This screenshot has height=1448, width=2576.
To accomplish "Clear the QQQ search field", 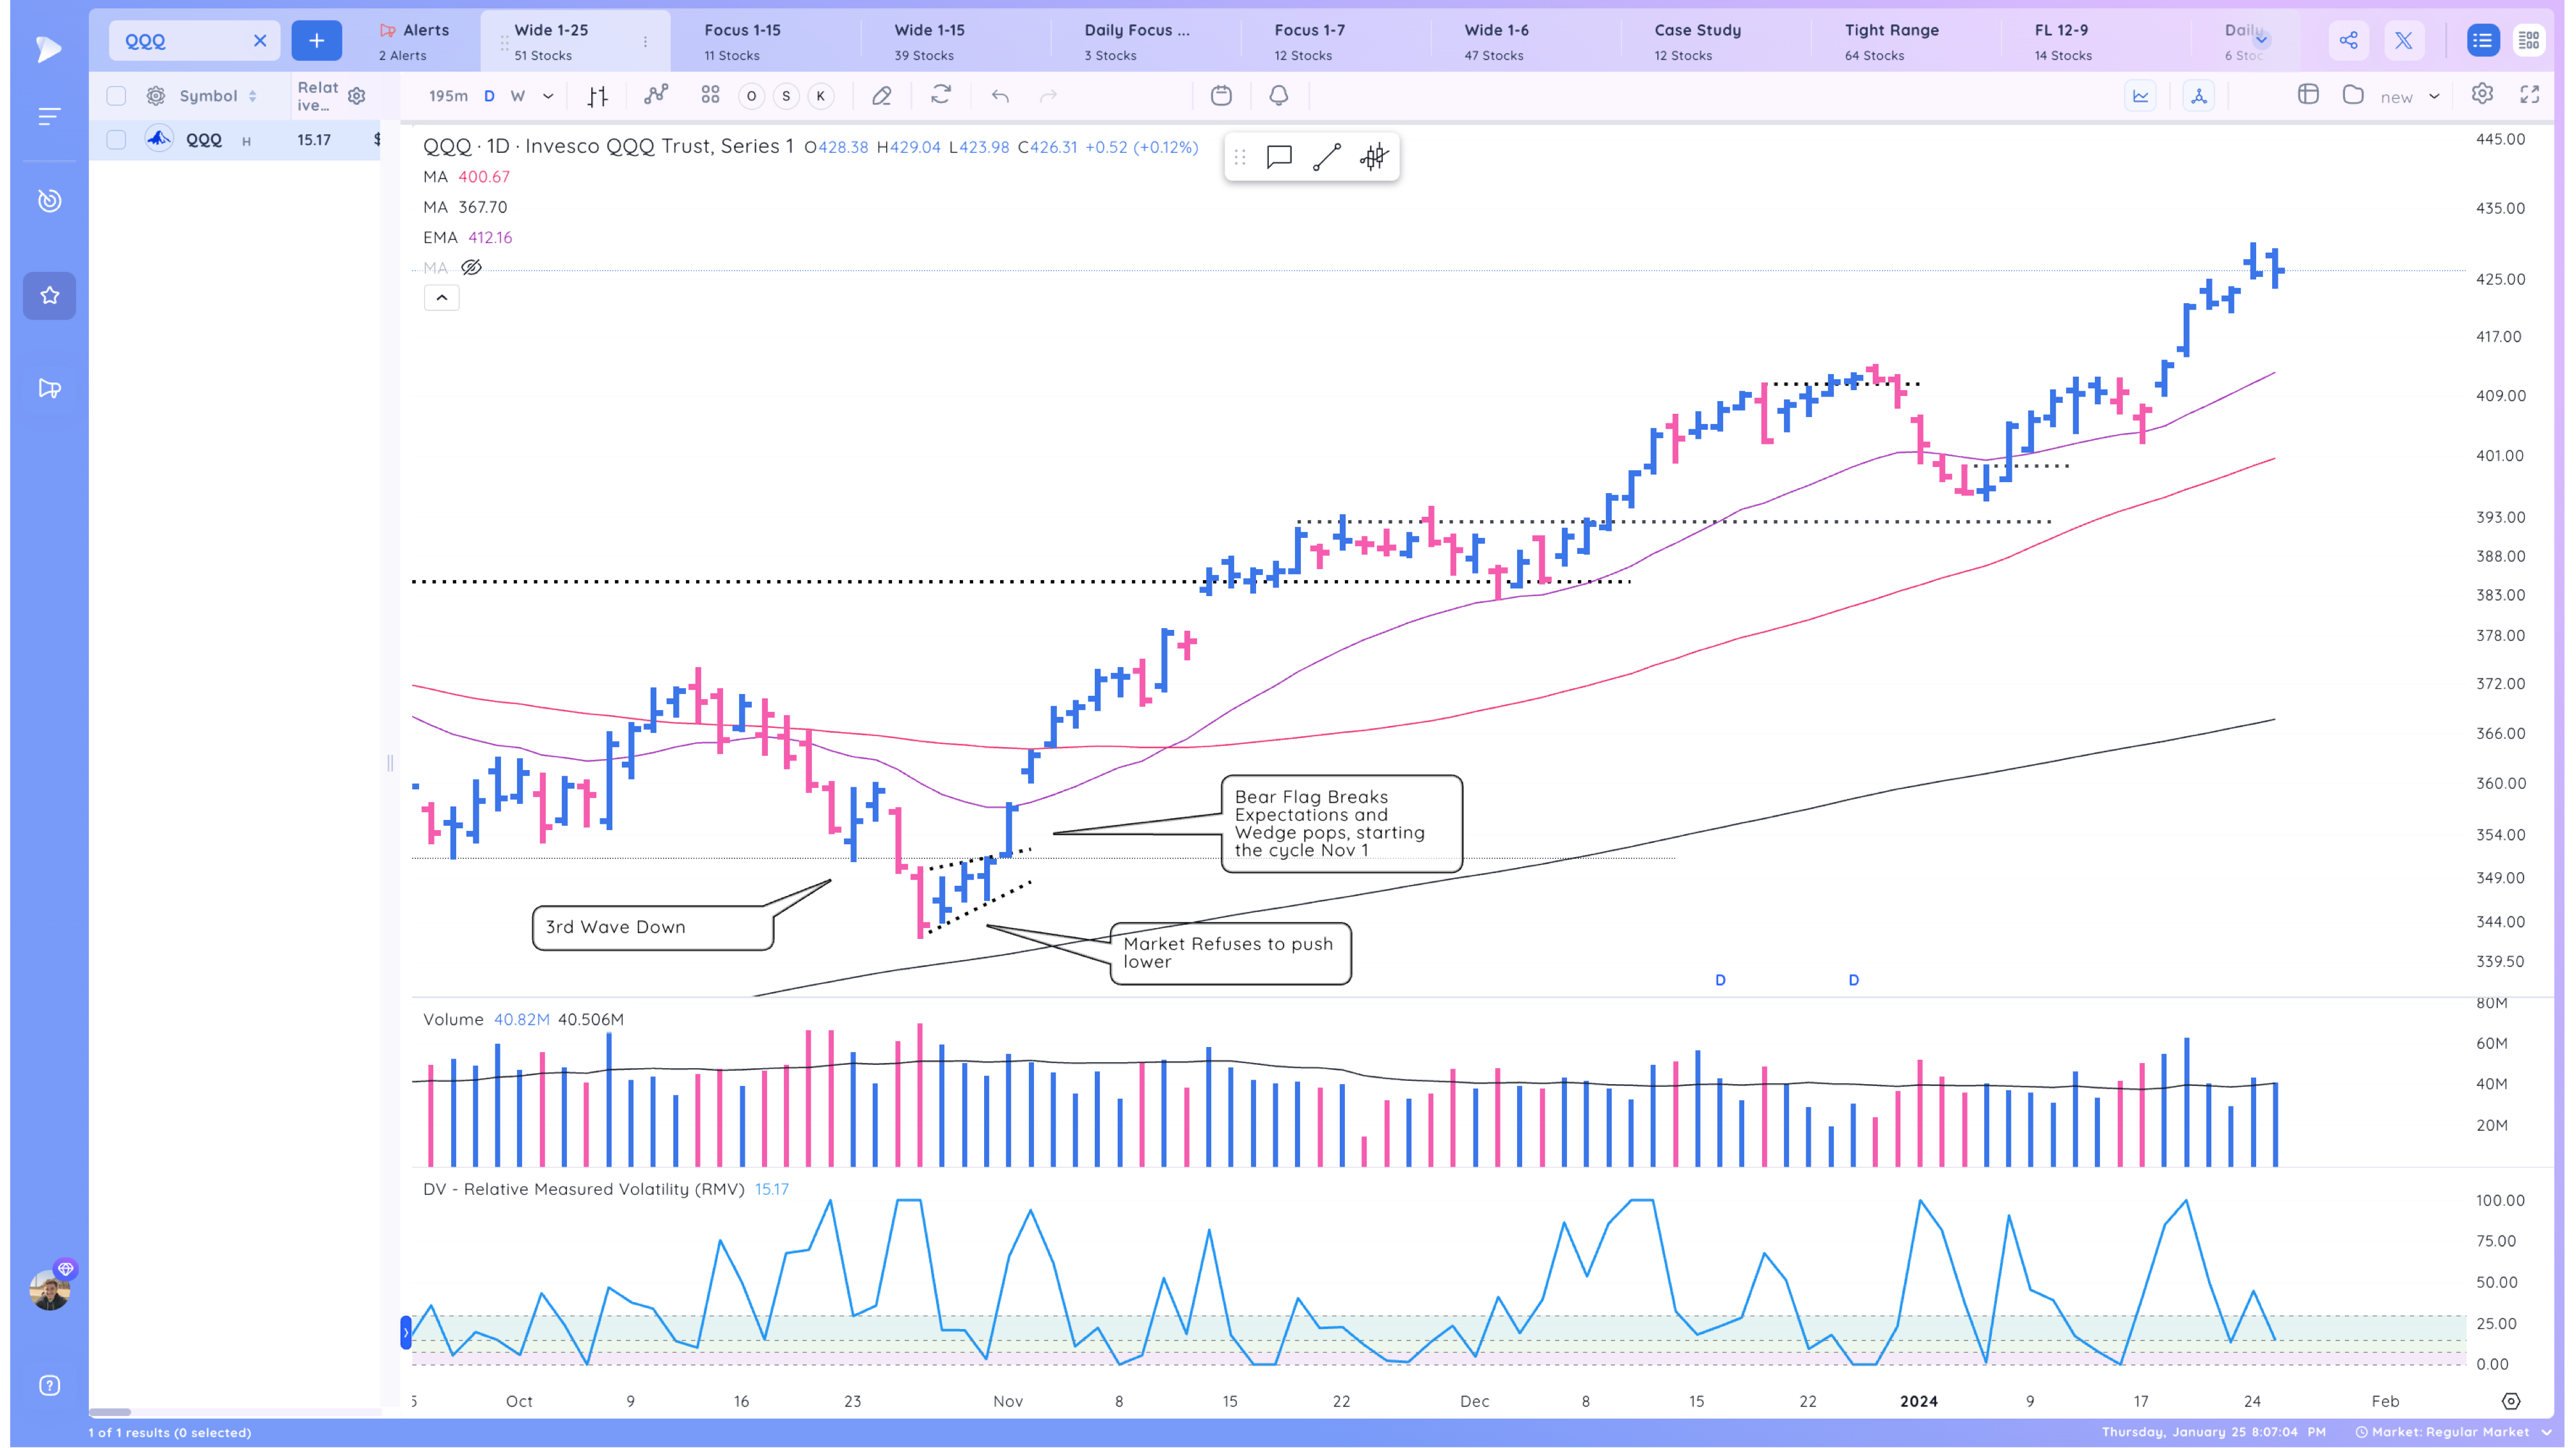I will (x=260, y=41).
